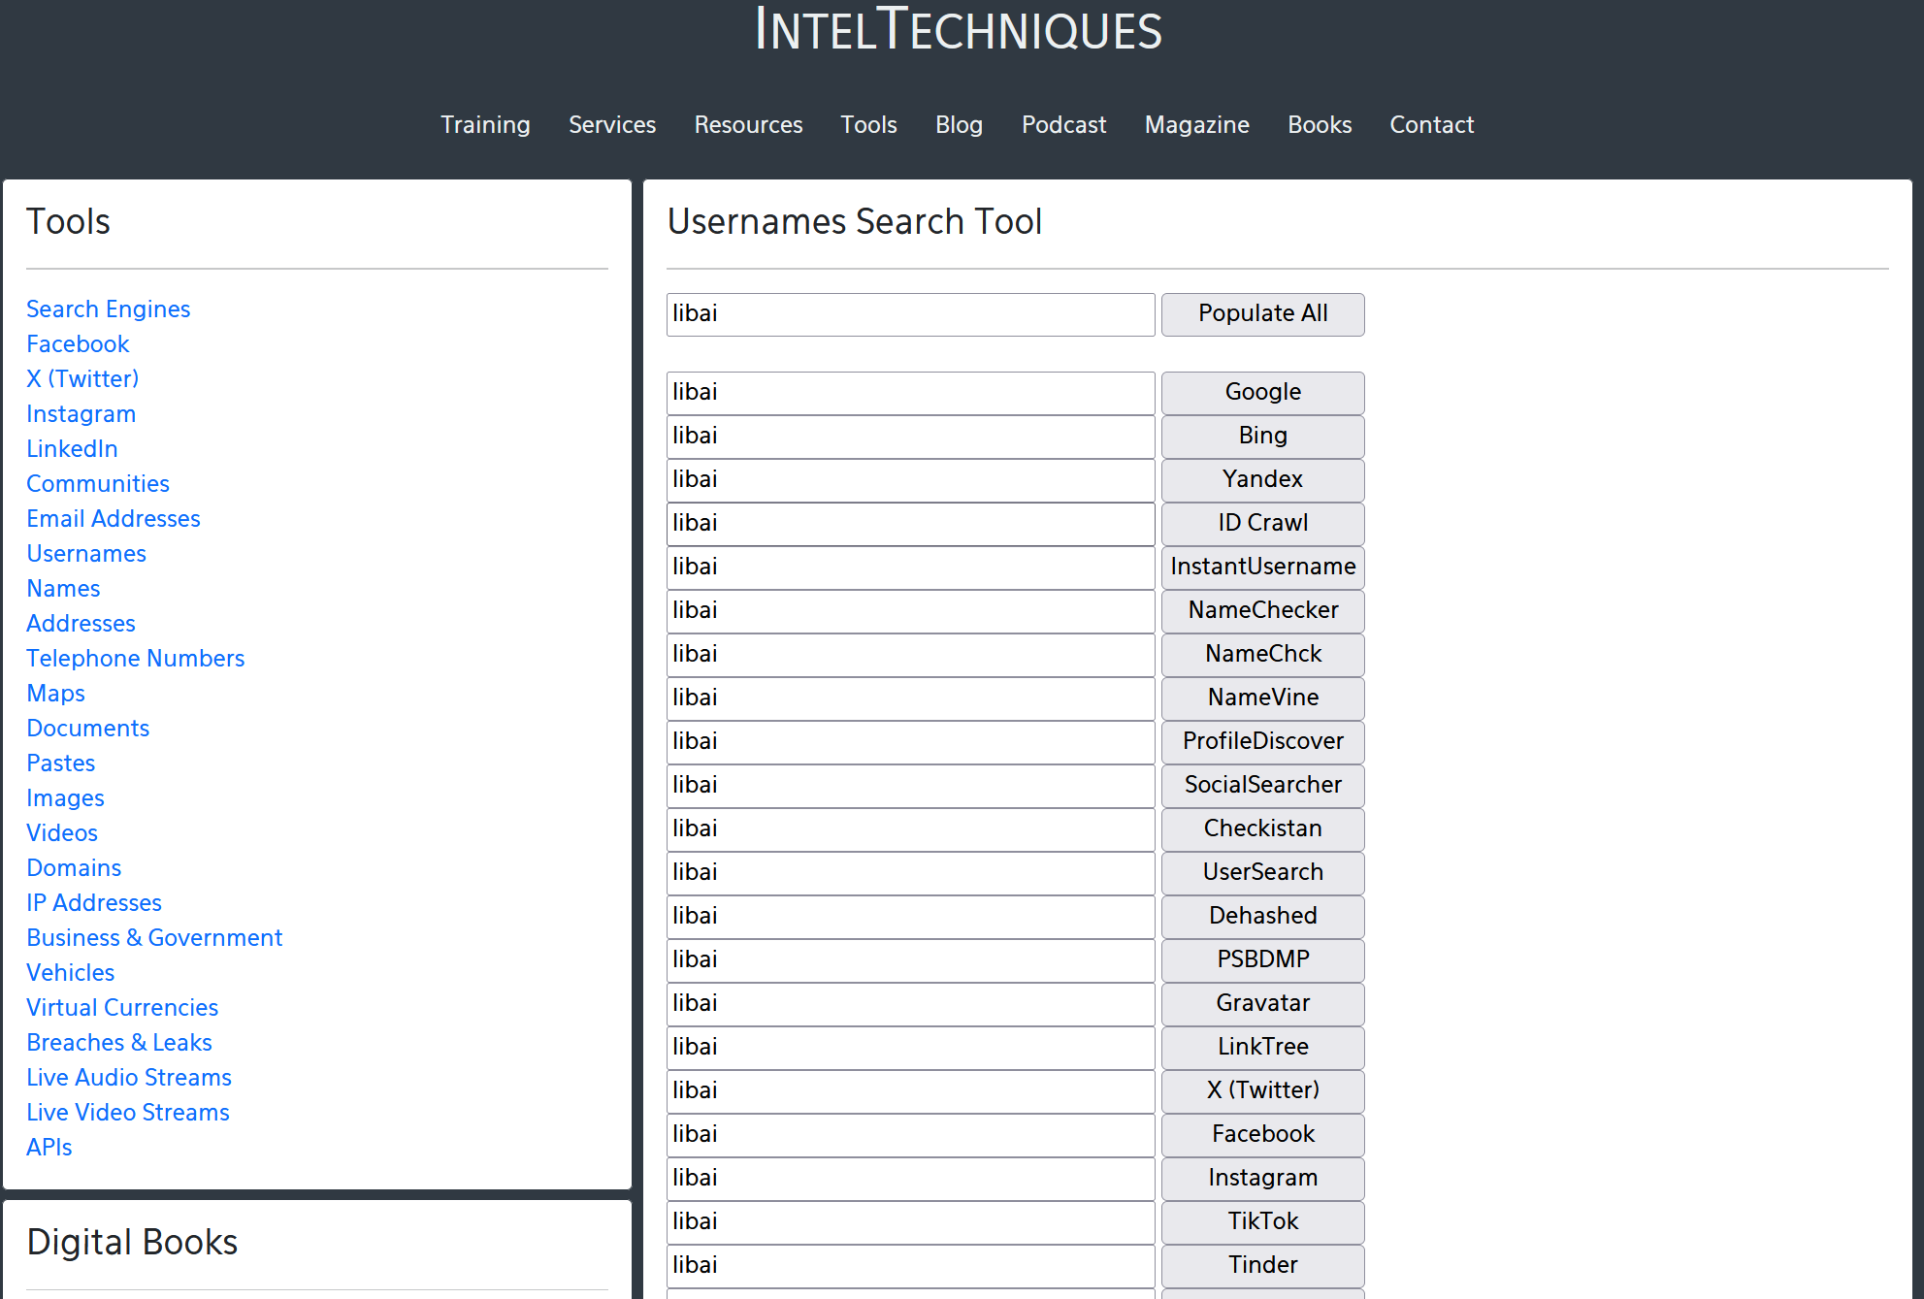The image size is (1924, 1299).
Task: Click the NameVine button
Action: tap(1262, 698)
